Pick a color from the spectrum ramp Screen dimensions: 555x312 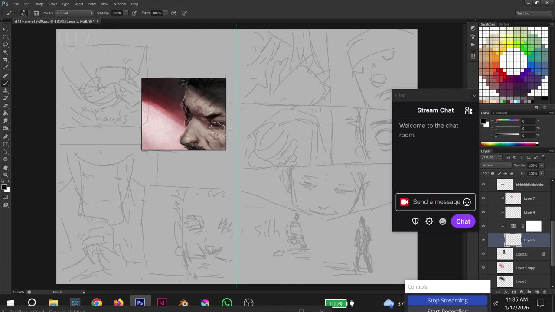point(509,144)
